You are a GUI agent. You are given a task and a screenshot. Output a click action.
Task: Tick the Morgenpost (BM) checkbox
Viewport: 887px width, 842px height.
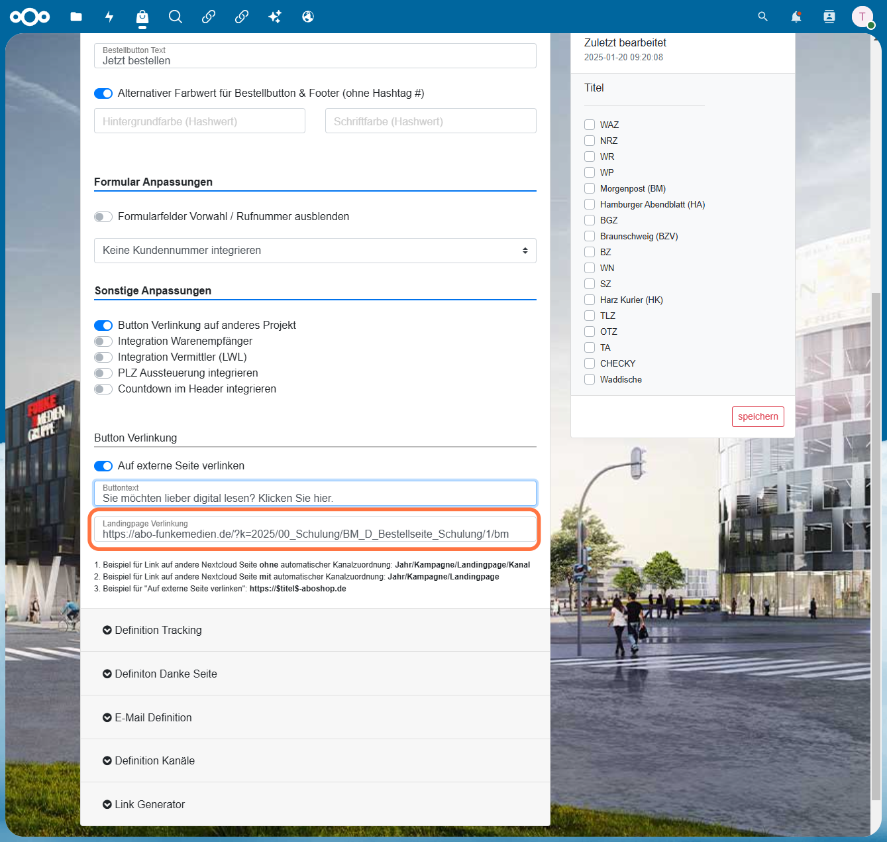point(590,188)
